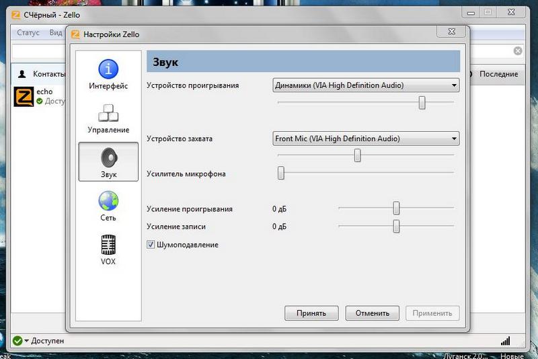Select the Звук speaker section
The height and width of the screenshot is (359, 538).
pos(108,162)
